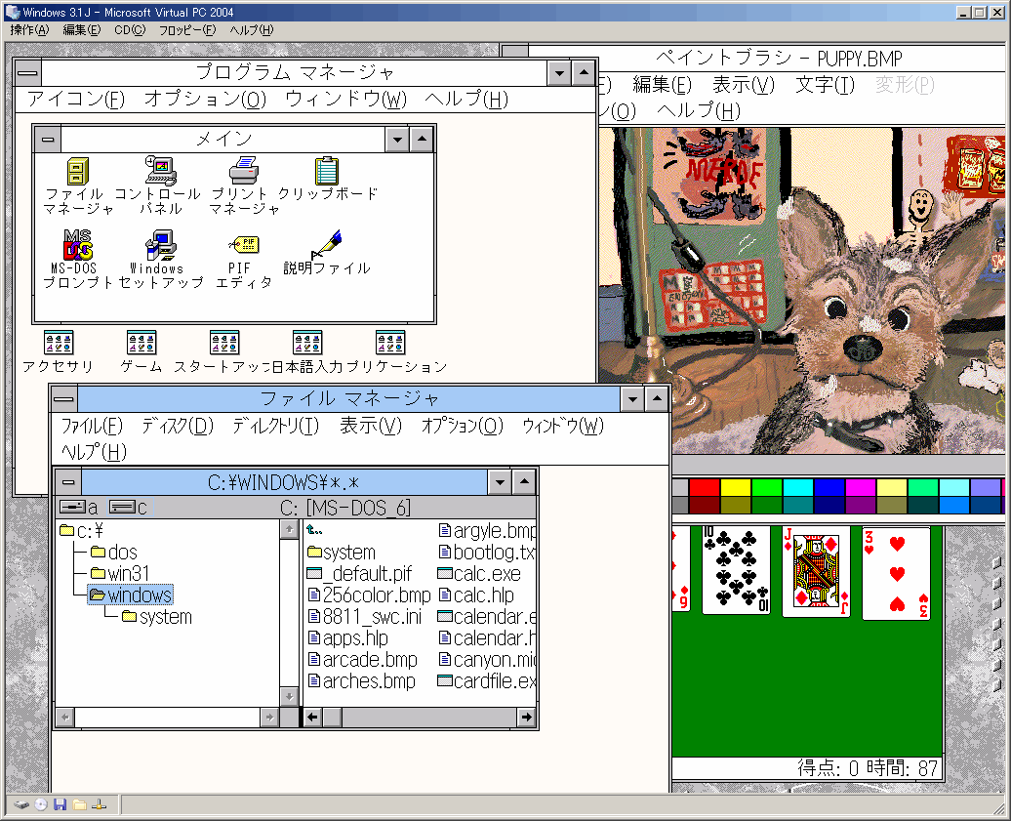Open the Windows セットアップ icon
Viewport: 1011px width, 821px height.
click(159, 245)
